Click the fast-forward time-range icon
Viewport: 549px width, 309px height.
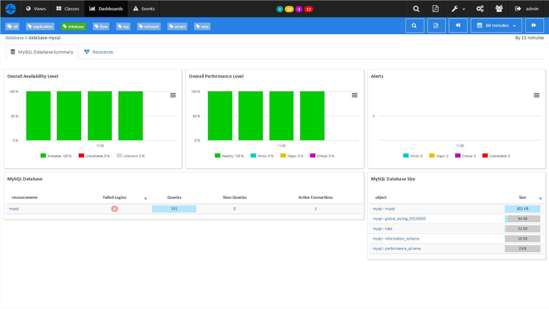(534, 25)
